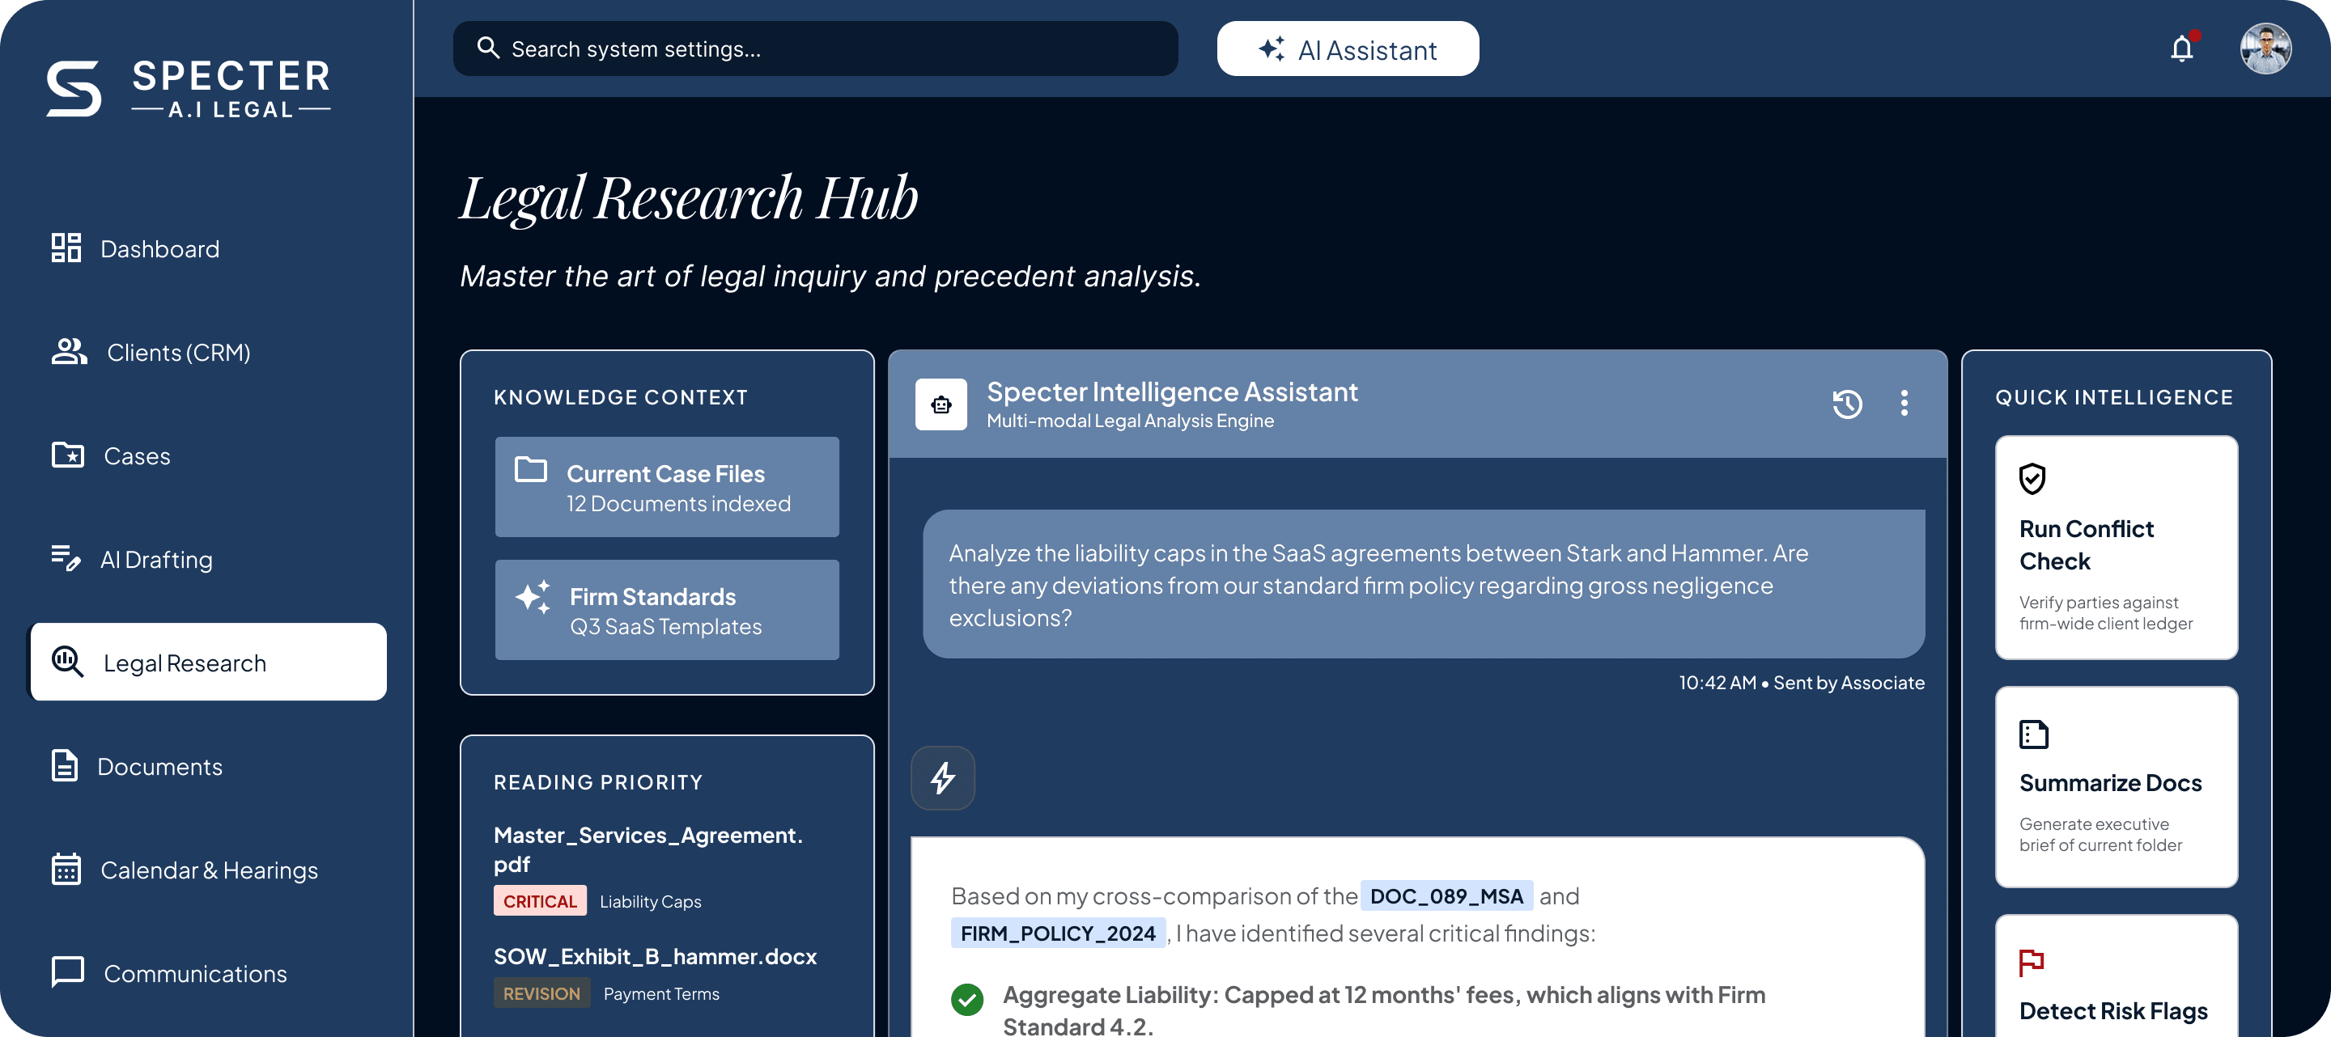Open the user profile avatar

click(x=2265, y=49)
